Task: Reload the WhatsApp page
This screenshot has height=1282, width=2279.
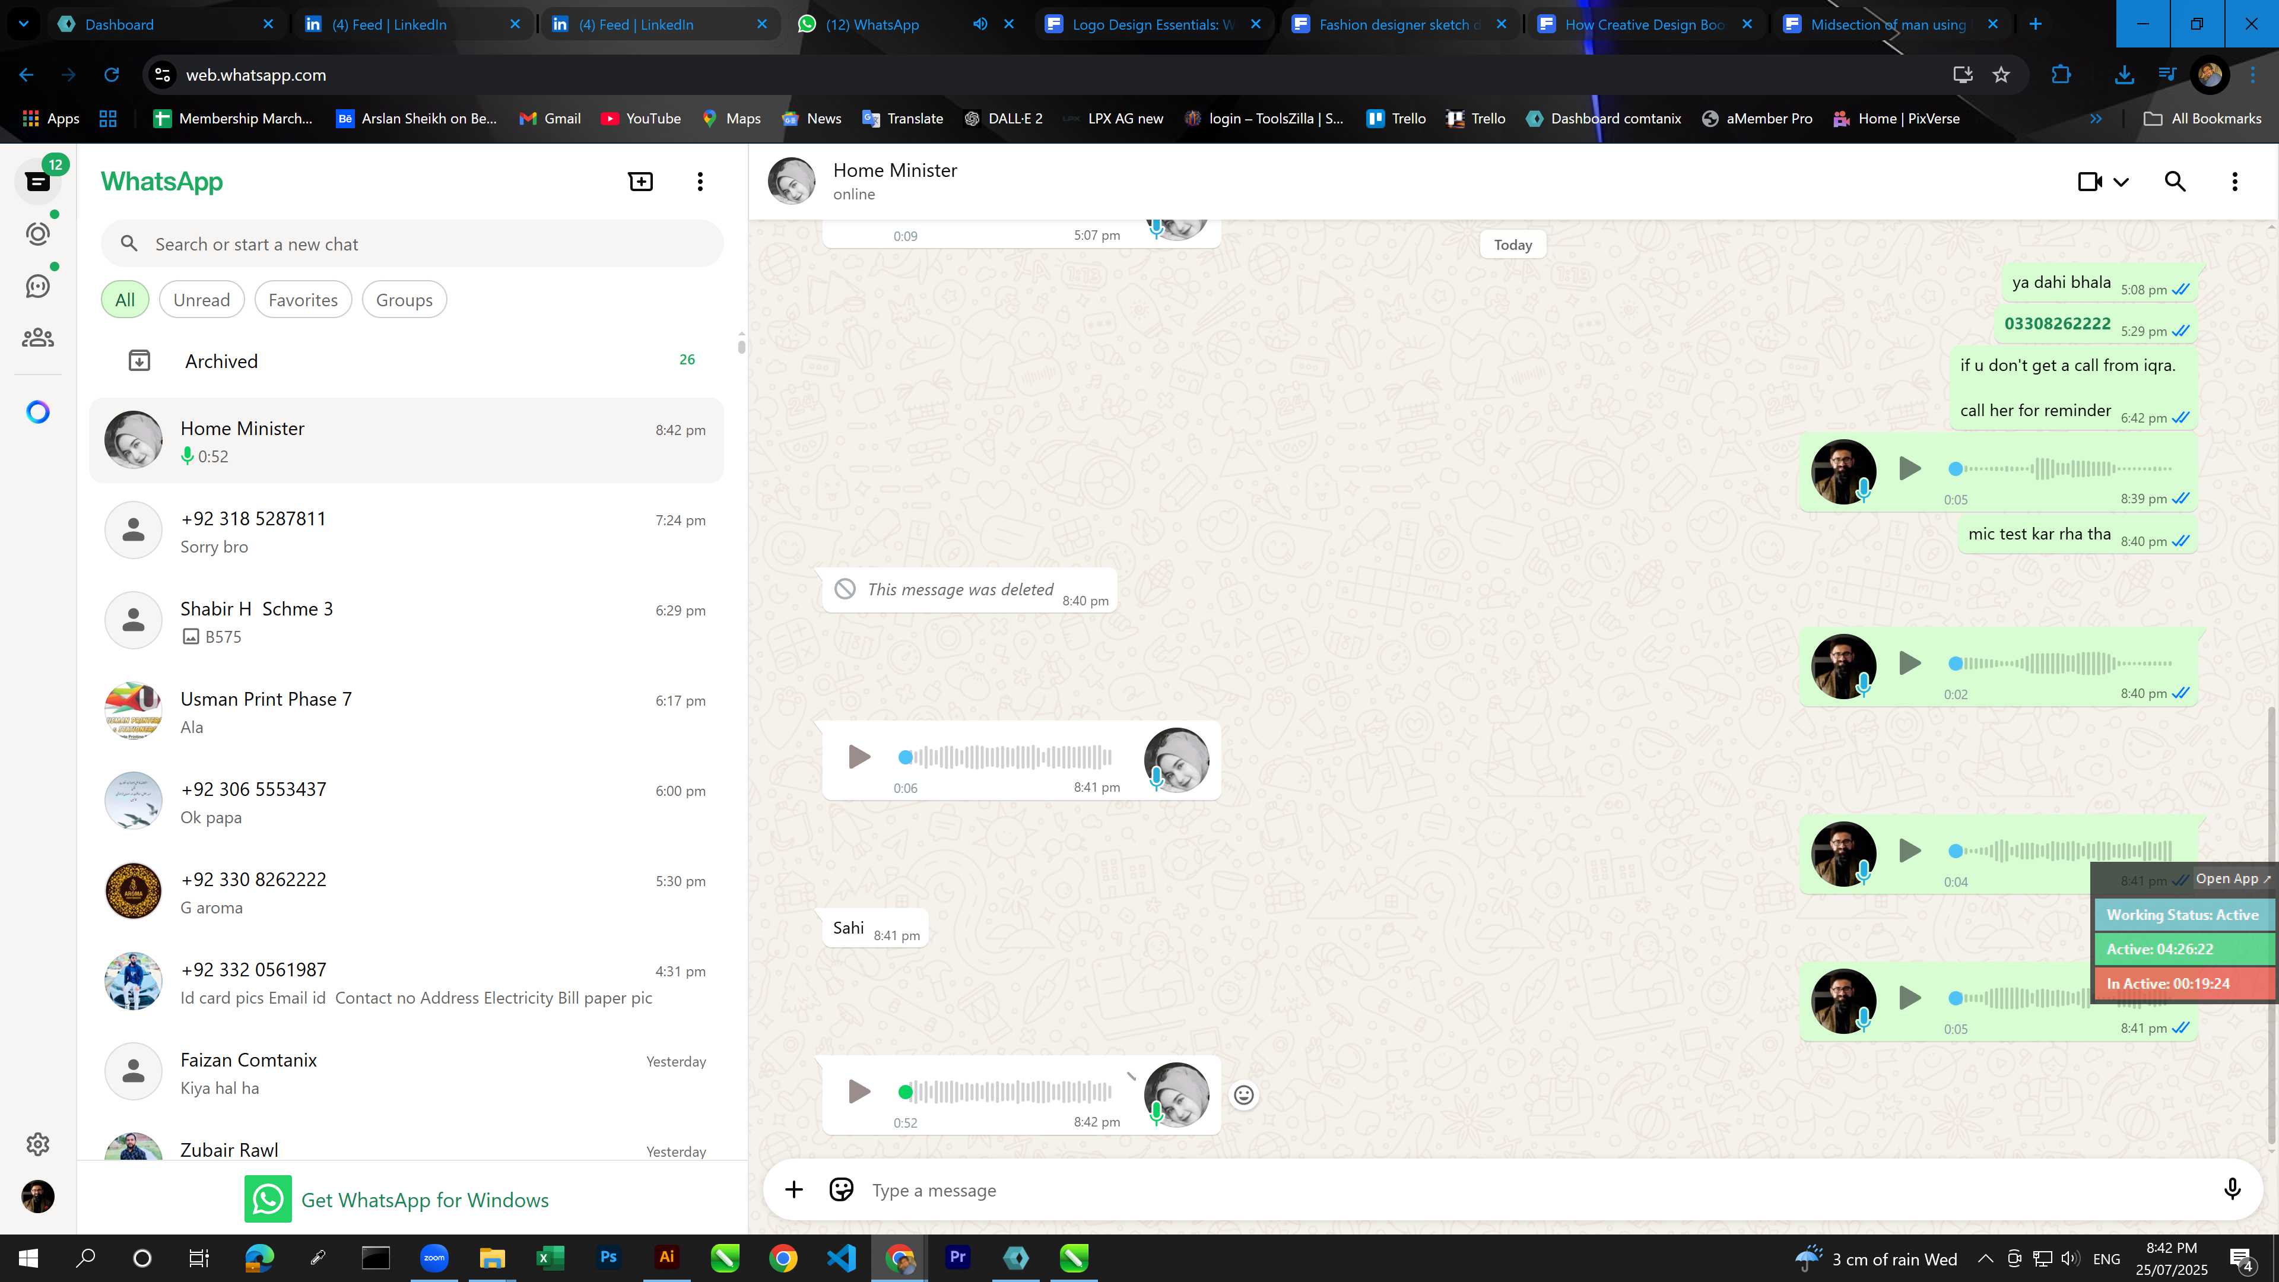Action: [x=112, y=75]
